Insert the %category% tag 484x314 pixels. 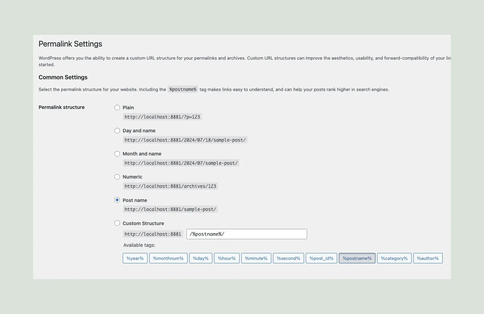[394, 258]
